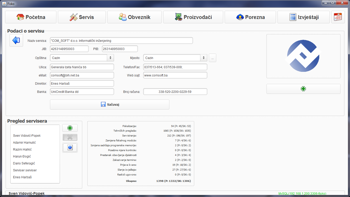Image resolution: width=350 pixels, height=197 pixels.
Task: Select Sven Vidović-Popek in serviser list
Action: coord(27,135)
